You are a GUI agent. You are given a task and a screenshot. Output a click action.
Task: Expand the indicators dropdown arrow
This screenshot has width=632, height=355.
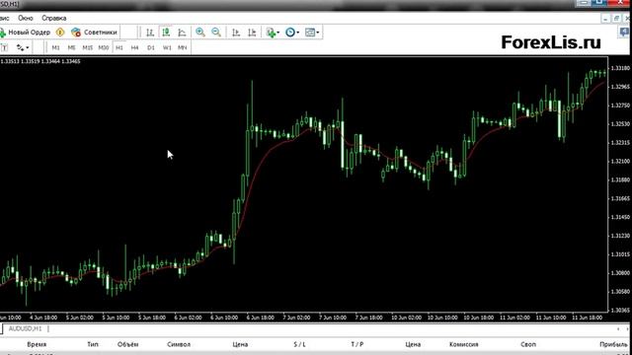pyautogui.click(x=278, y=33)
